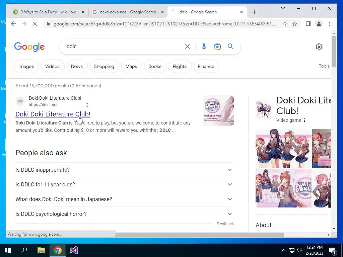Screen dimensions: 343x257
Task: Open Doki Doki Literature Club! result link
Action: coord(53,114)
